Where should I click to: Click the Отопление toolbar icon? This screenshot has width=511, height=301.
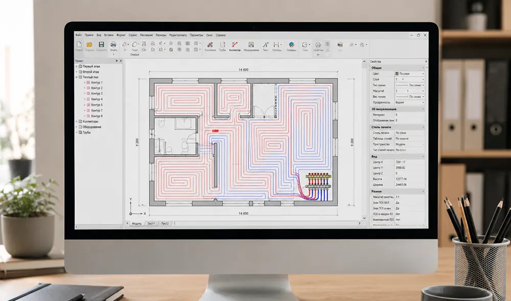[x=210, y=46]
